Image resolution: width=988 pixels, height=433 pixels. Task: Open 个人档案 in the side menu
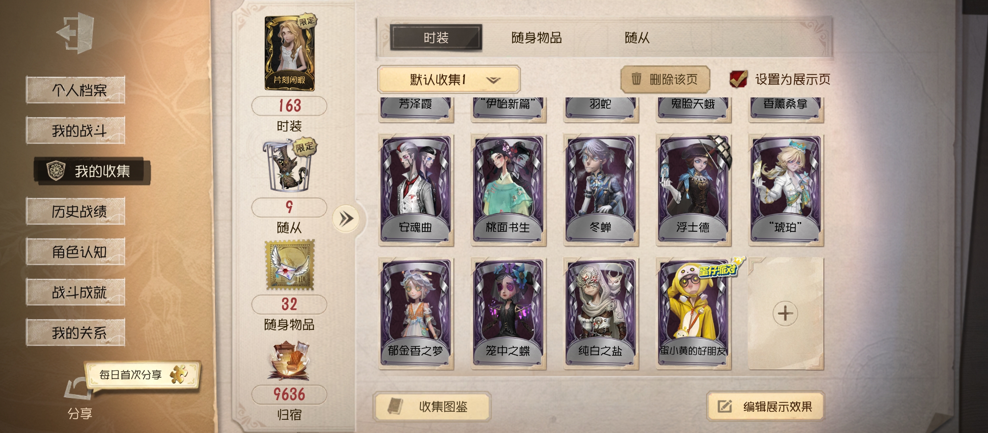coord(76,90)
